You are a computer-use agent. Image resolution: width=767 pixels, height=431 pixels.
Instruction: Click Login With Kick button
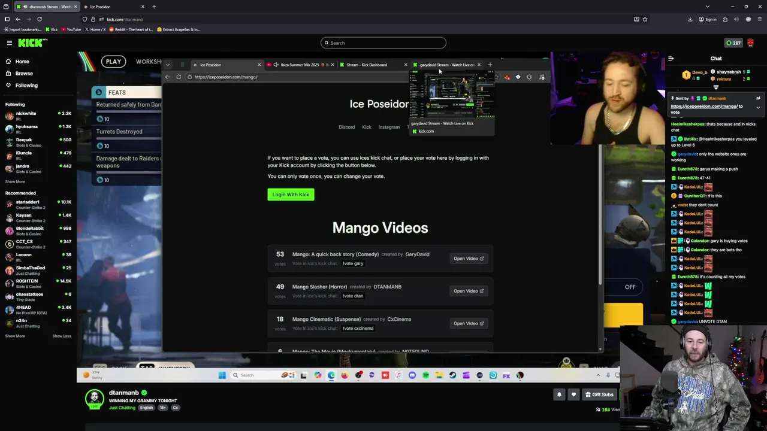(x=291, y=195)
